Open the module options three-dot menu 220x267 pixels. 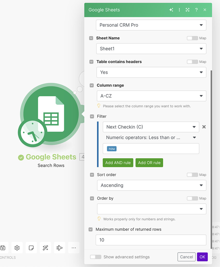tap(179, 10)
